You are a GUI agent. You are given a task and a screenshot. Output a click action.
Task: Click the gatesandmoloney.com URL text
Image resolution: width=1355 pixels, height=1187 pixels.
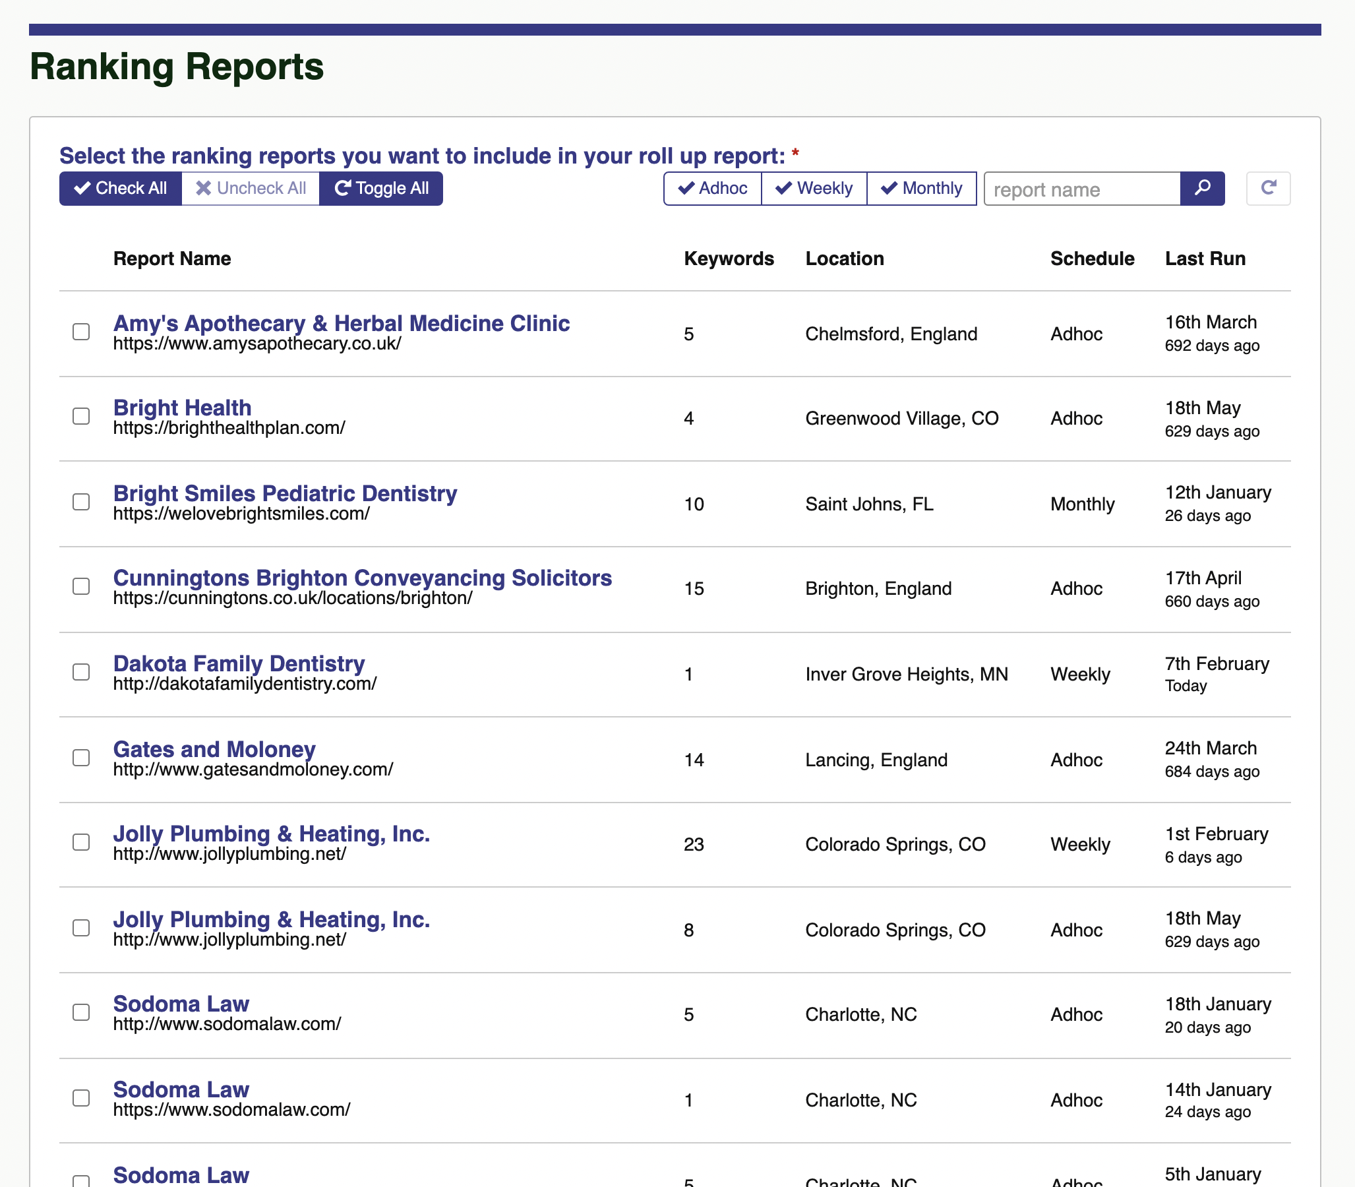click(253, 770)
